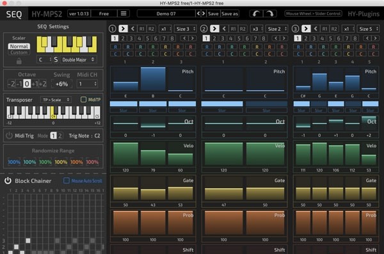
Task: Toggle Slur on sequencer 2 step 2
Action: 266,111
